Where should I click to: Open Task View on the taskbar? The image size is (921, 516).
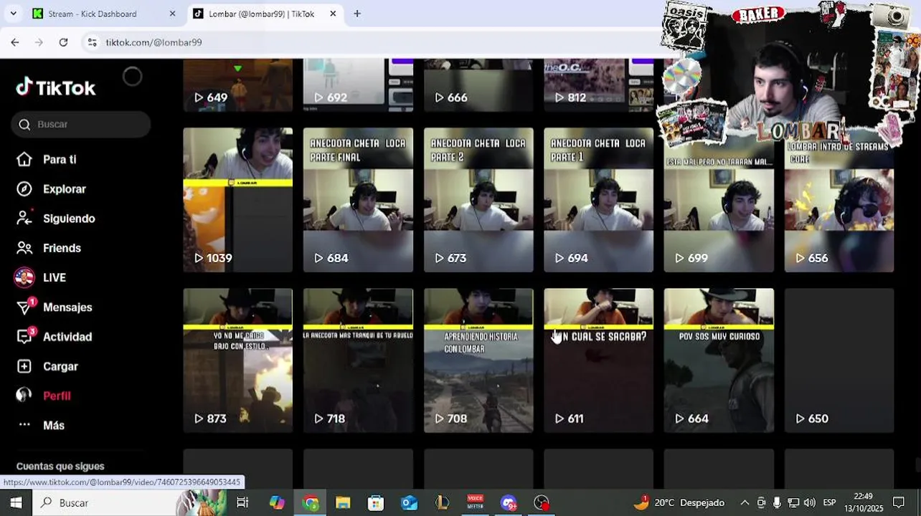[242, 503]
